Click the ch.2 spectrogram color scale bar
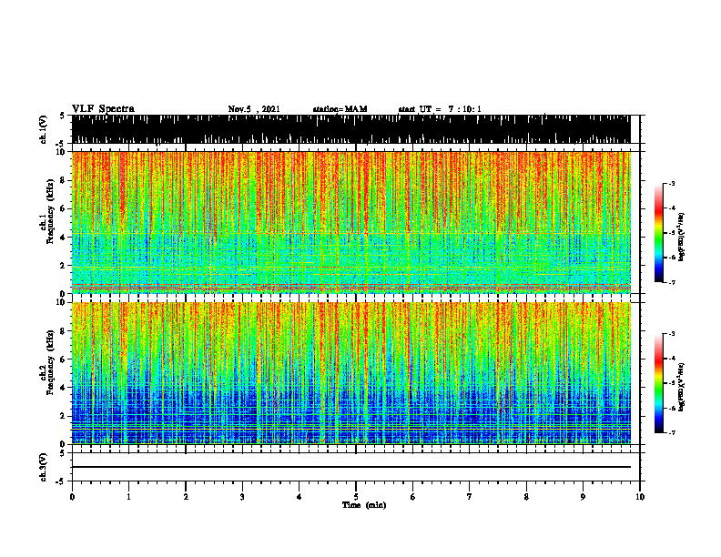The height and width of the screenshot is (557, 721). click(x=658, y=383)
